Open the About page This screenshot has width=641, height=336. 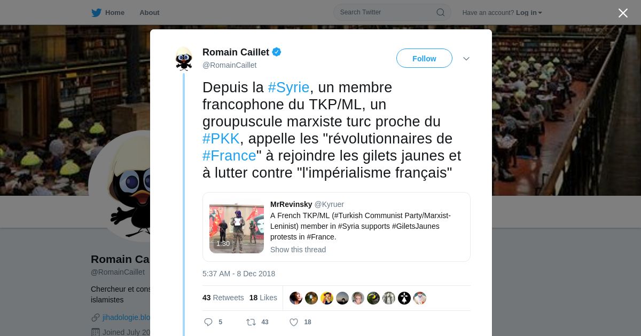[150, 12]
